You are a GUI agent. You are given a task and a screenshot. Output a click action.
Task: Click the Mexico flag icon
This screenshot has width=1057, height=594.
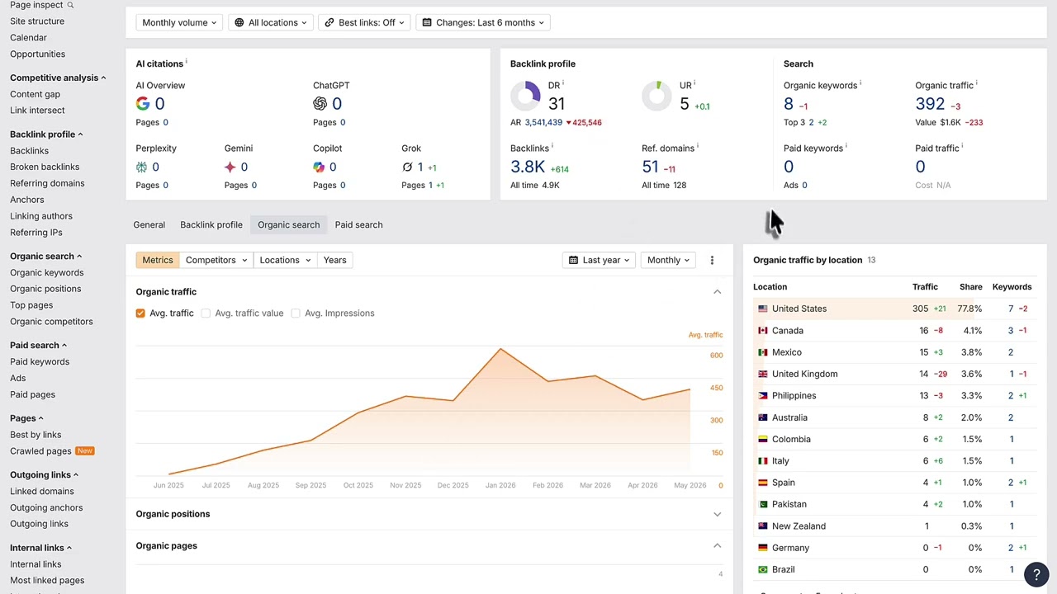point(763,352)
